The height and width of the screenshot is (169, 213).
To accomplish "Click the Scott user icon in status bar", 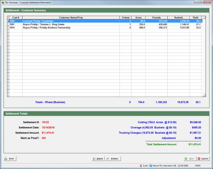I will (x=141, y=166).
